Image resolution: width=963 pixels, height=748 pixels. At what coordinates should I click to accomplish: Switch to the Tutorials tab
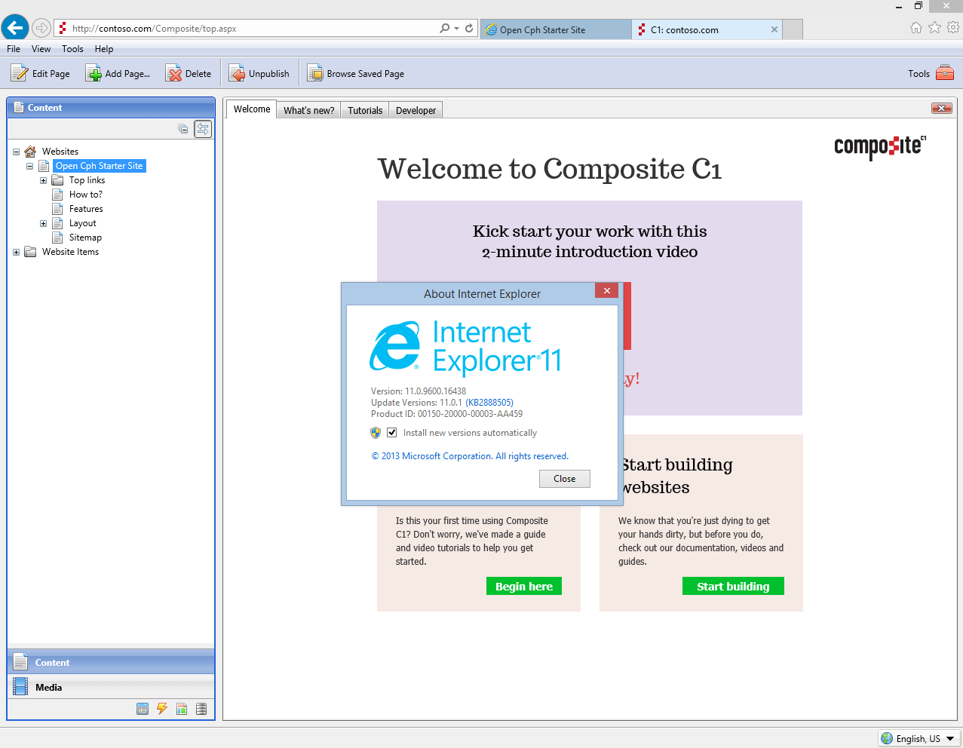point(364,109)
